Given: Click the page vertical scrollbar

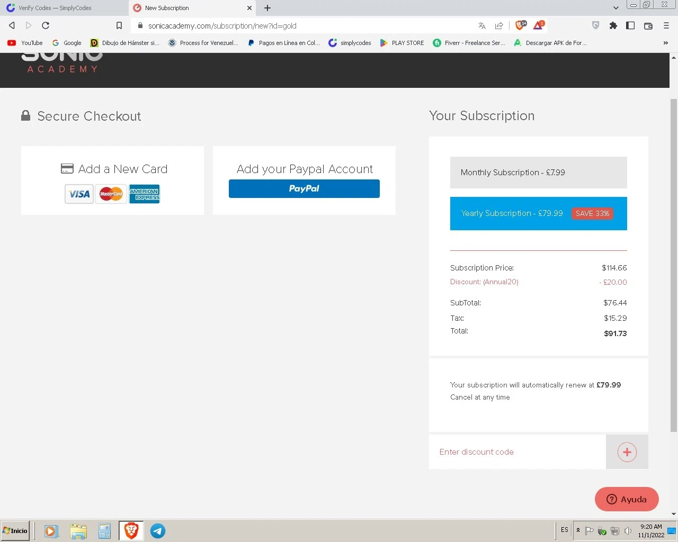Looking at the screenshot, I should (674, 265).
